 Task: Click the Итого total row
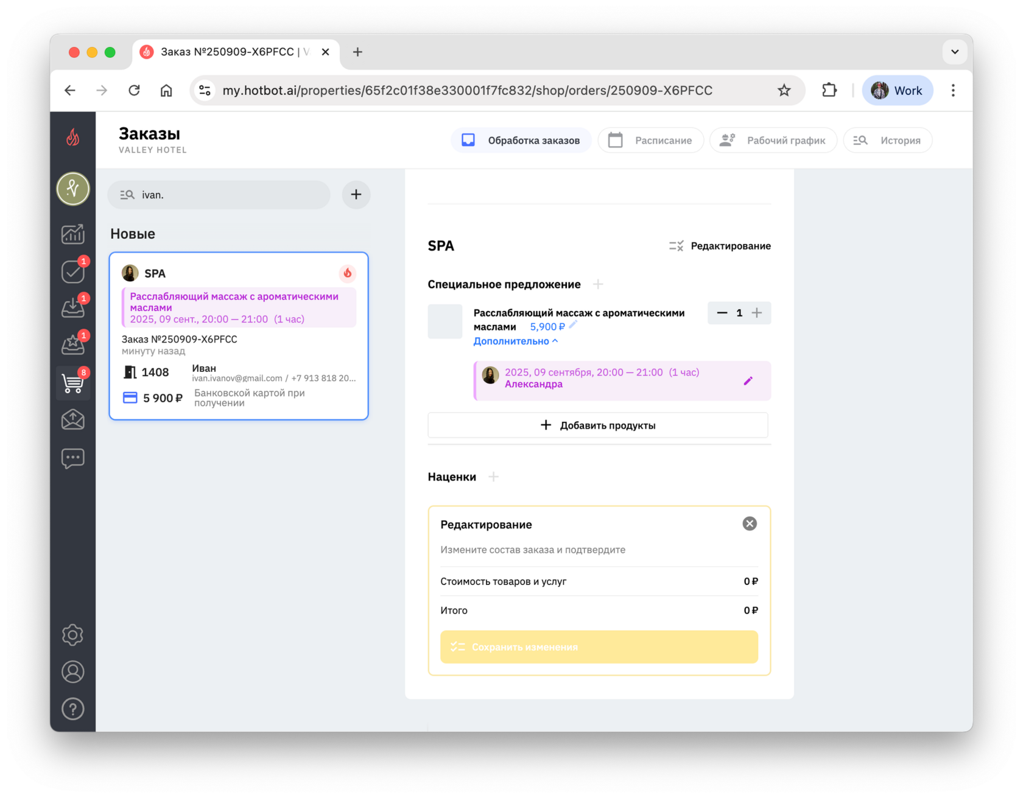[599, 611]
